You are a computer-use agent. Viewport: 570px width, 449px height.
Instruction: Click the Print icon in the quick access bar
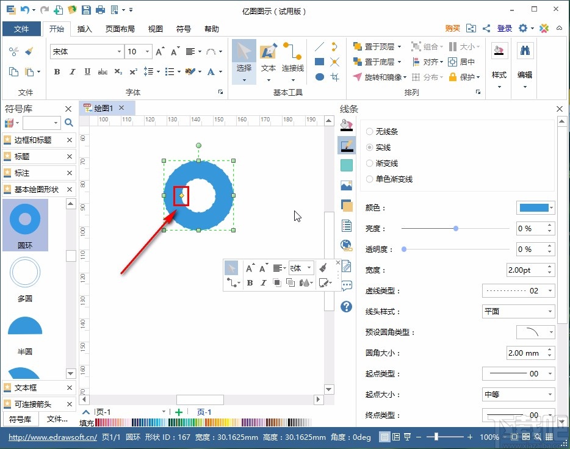click(x=100, y=10)
